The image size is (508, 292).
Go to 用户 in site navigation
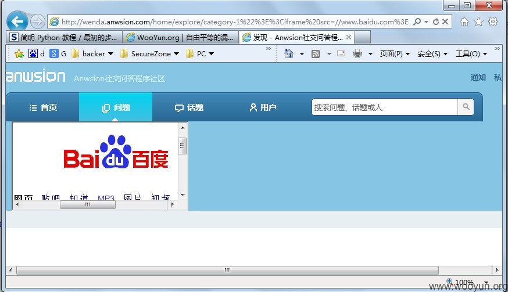point(262,107)
